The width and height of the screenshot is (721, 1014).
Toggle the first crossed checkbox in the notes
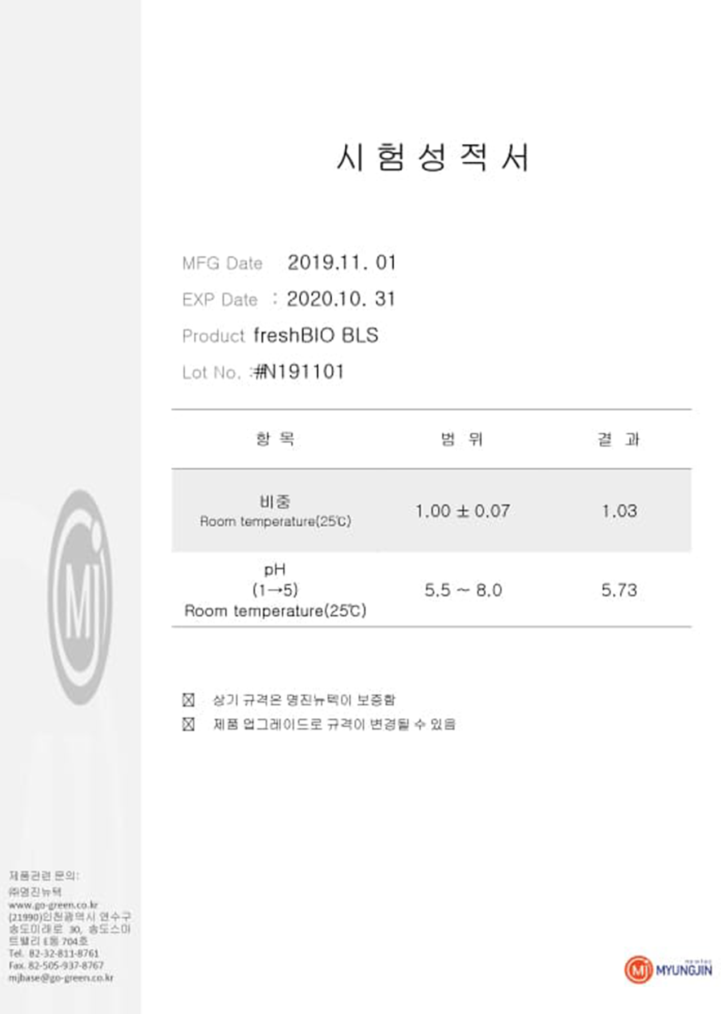pyautogui.click(x=189, y=700)
